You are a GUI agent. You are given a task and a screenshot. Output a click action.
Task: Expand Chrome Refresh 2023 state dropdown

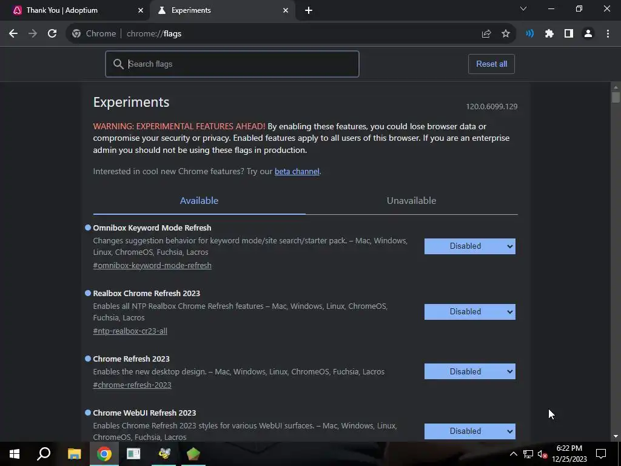tap(470, 371)
